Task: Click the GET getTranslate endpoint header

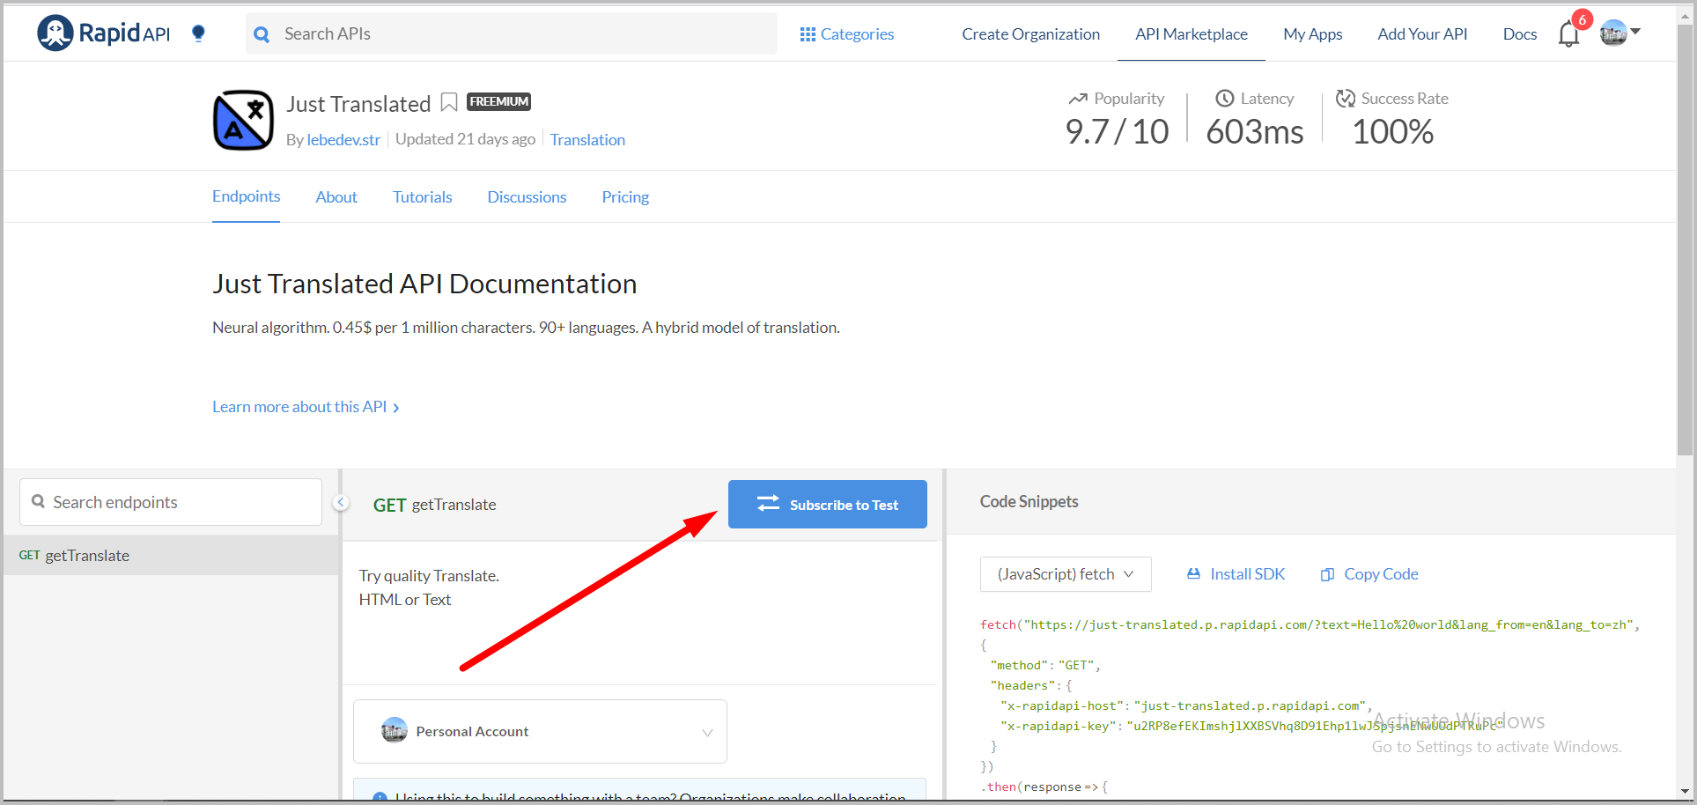Action: point(434,505)
